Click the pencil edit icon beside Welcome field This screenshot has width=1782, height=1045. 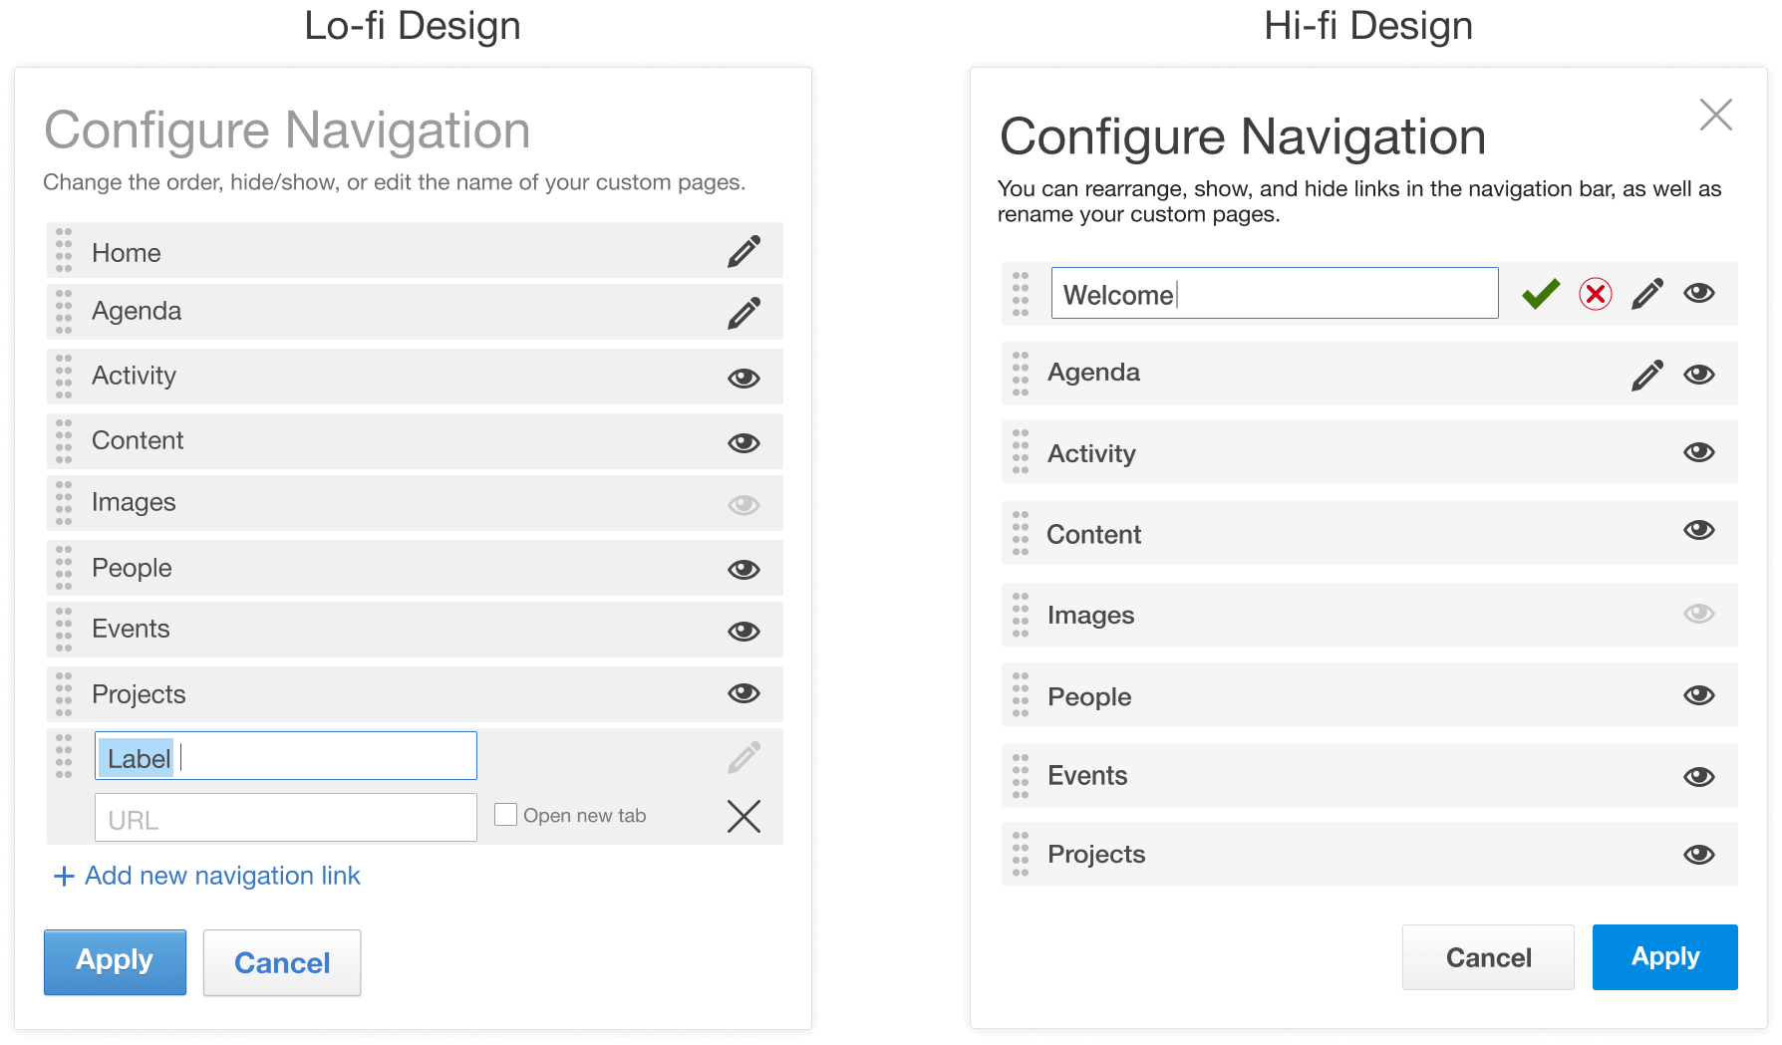click(1646, 293)
